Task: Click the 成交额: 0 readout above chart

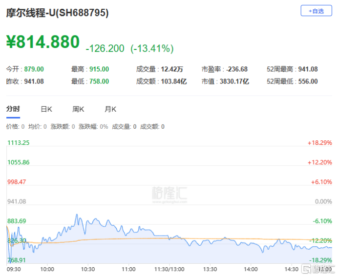Action: (152, 127)
